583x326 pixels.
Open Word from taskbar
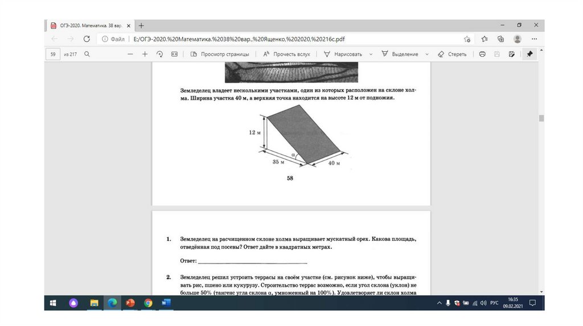166,303
